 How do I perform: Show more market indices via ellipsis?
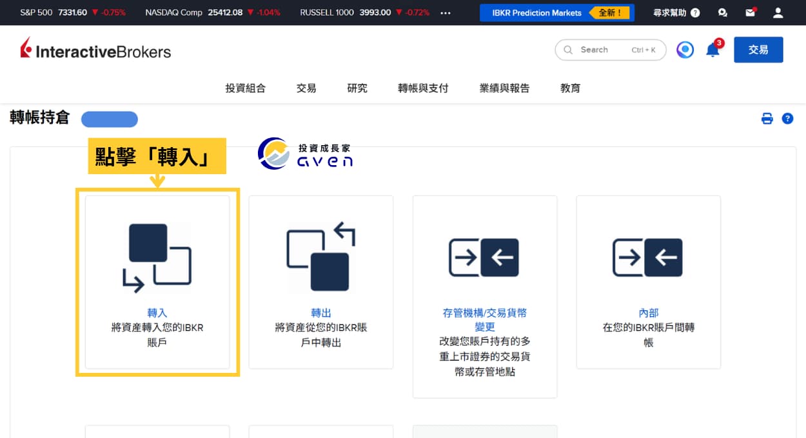pyautogui.click(x=446, y=12)
